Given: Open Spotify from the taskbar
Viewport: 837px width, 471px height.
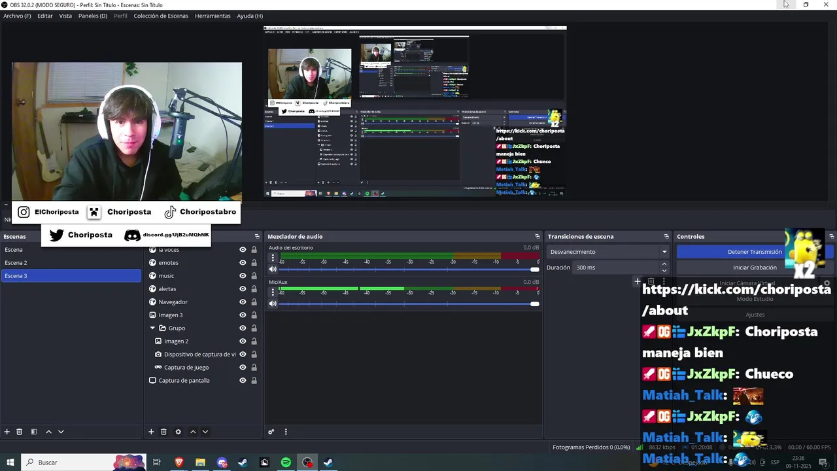Looking at the screenshot, I should 286,462.
